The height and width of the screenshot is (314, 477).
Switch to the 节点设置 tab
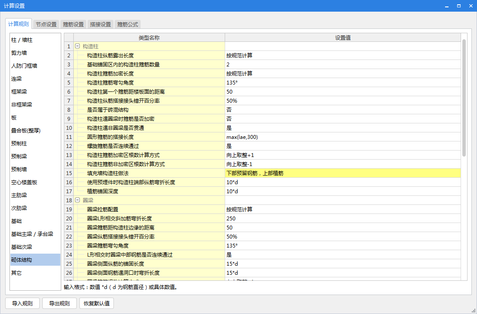point(46,24)
